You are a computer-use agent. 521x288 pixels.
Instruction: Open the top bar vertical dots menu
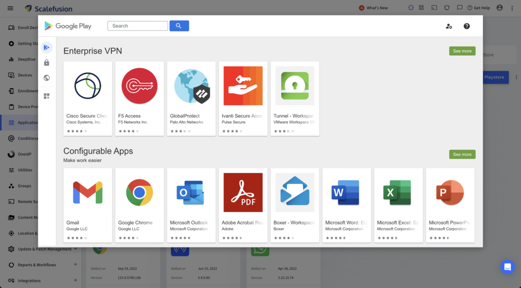click(x=512, y=8)
